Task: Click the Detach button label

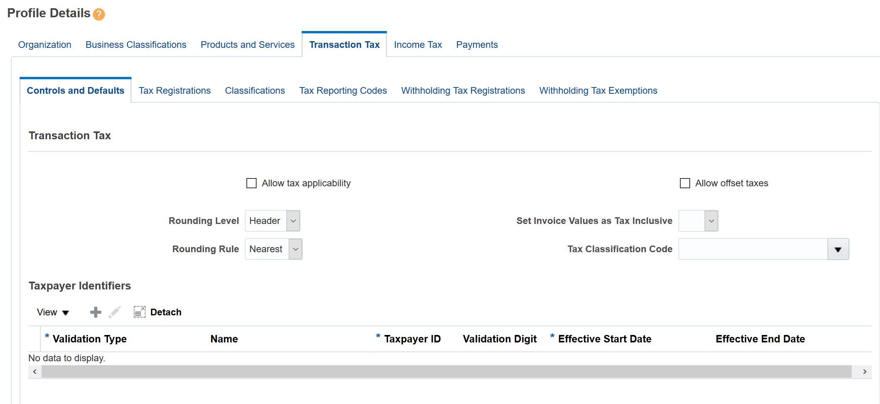Action: (166, 312)
